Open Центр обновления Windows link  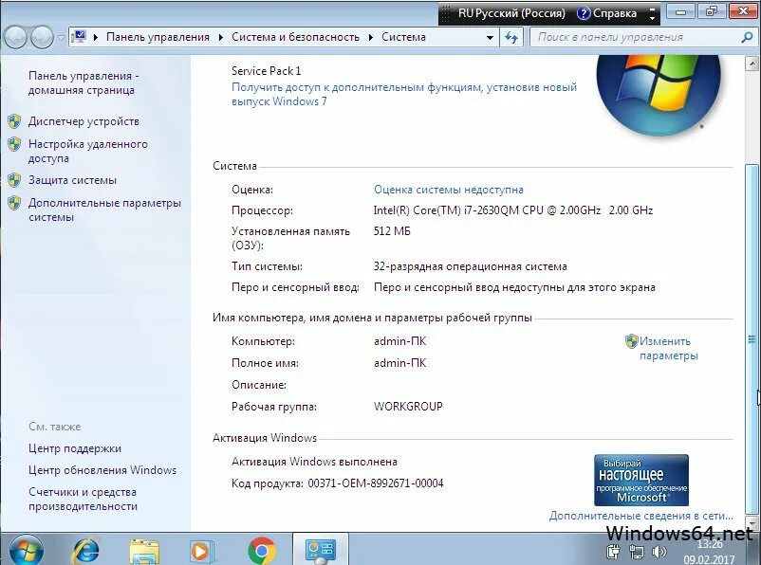[x=102, y=470]
